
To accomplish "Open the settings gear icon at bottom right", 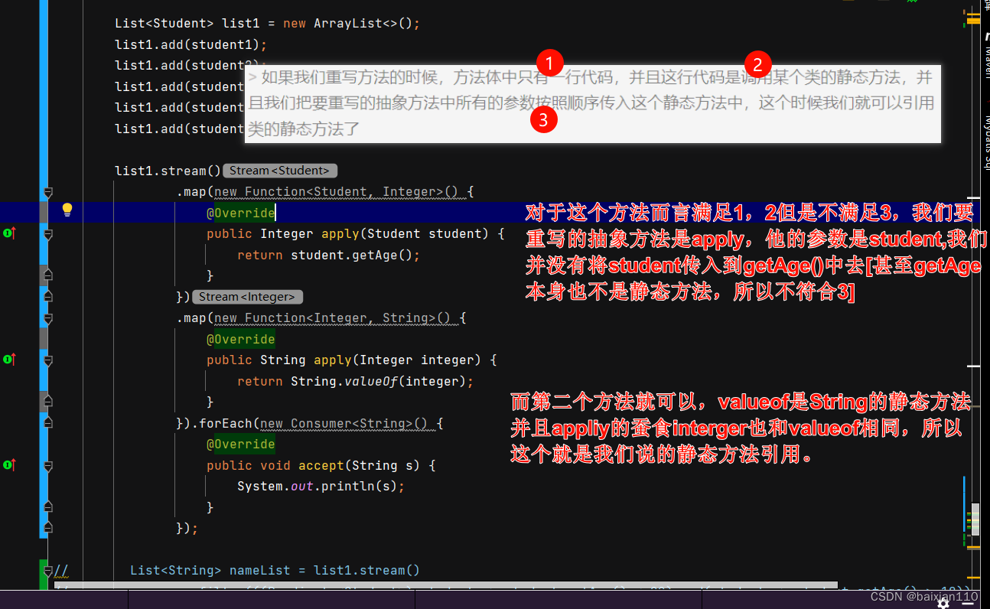I will (943, 603).
